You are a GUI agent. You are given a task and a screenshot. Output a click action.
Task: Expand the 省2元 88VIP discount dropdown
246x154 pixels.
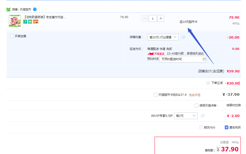[186, 116]
